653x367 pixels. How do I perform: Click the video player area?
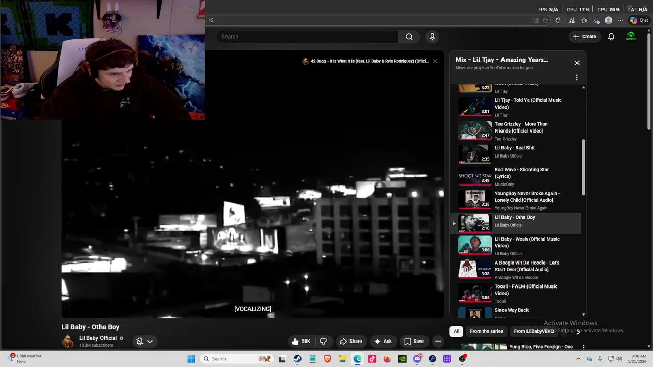(x=253, y=185)
